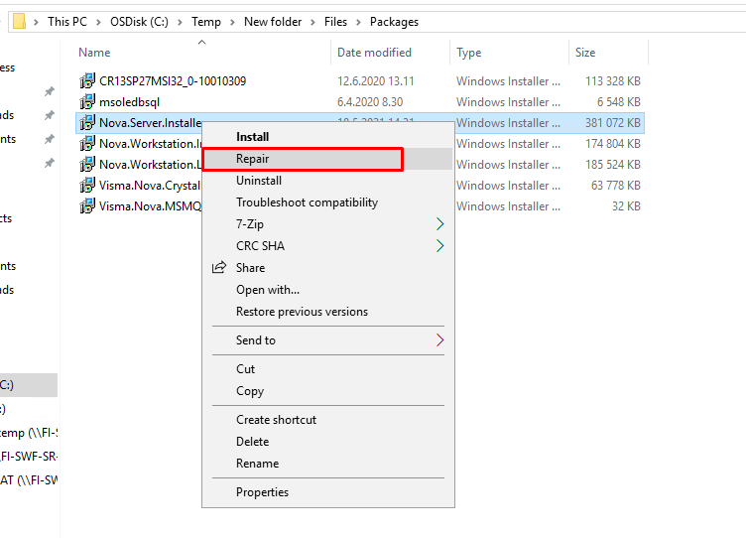
Task: Click the msoledbsql installer icon
Action: click(88, 102)
